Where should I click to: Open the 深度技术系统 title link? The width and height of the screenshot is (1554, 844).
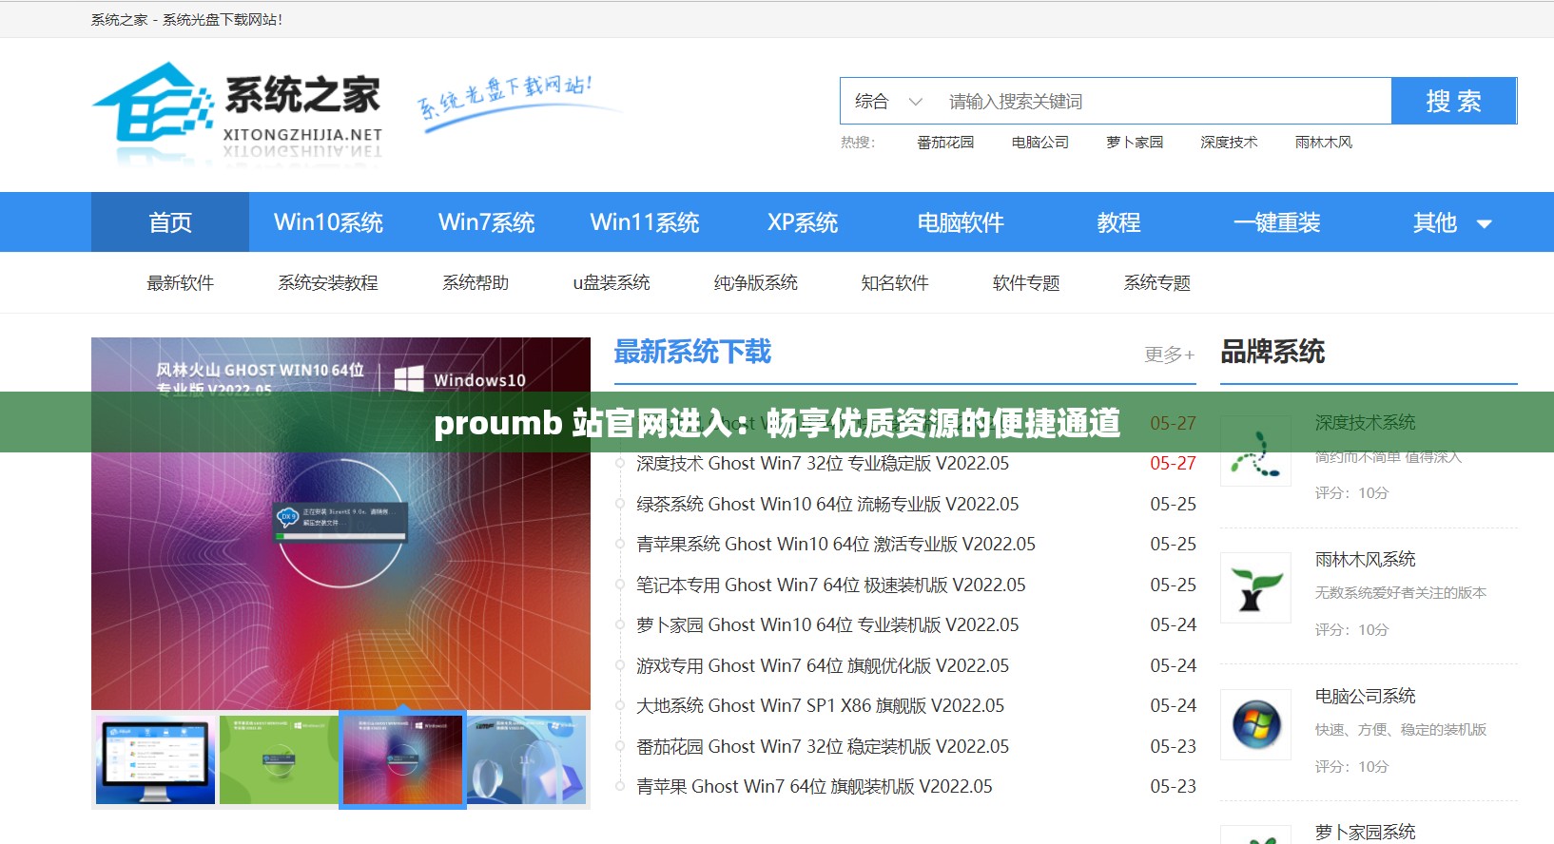[x=1365, y=422]
